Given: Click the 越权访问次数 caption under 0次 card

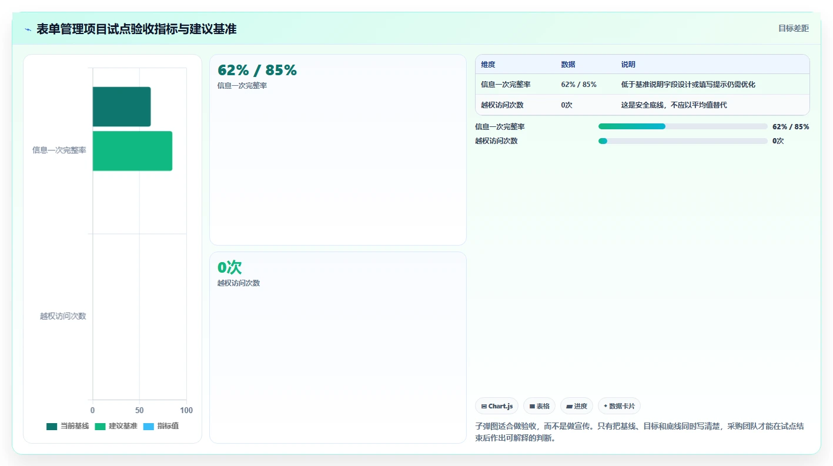Looking at the screenshot, I should 239,283.
